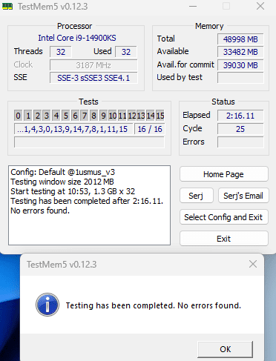
Task: Click log line Testing has been completed after
Action: point(87,201)
